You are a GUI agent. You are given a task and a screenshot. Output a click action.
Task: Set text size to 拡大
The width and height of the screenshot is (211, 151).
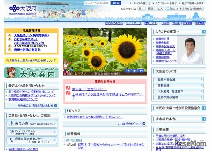(160, 9)
